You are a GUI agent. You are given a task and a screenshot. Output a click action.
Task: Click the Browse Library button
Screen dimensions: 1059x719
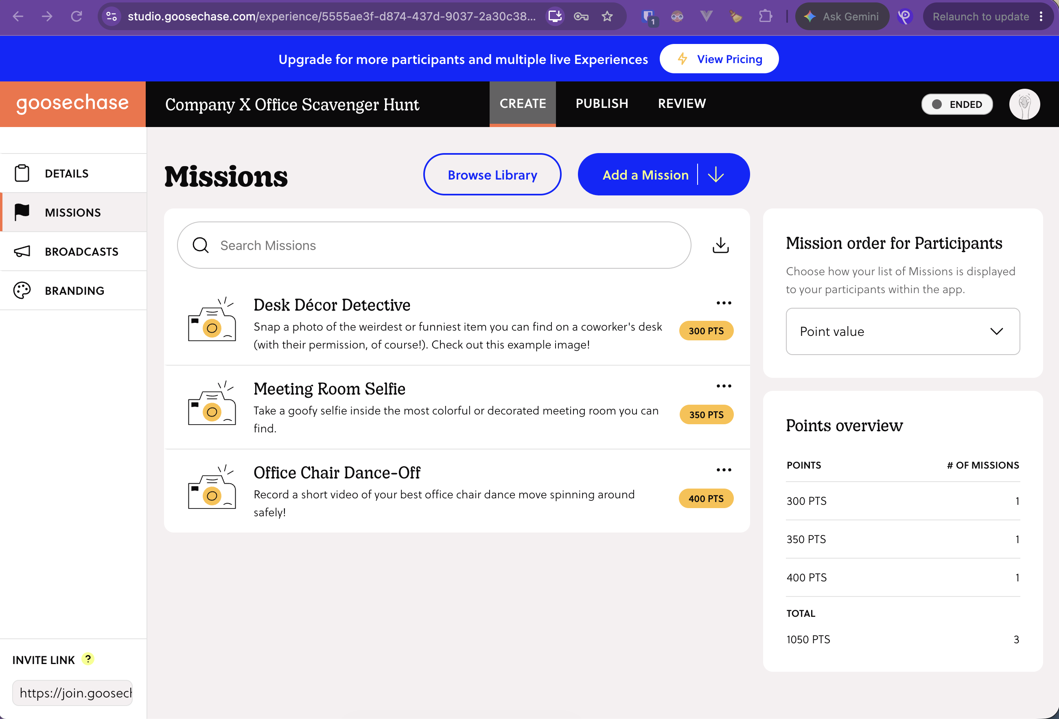(x=492, y=175)
